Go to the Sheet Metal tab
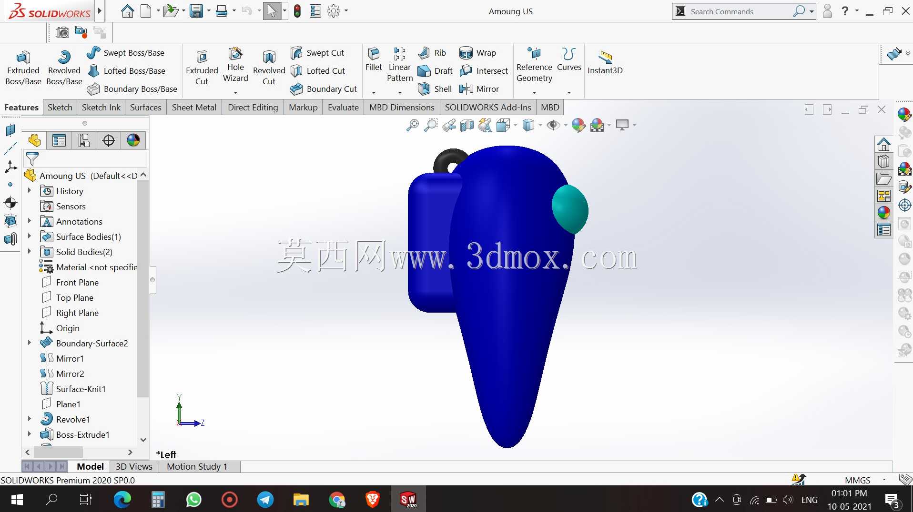This screenshot has height=512, width=913. (194, 108)
